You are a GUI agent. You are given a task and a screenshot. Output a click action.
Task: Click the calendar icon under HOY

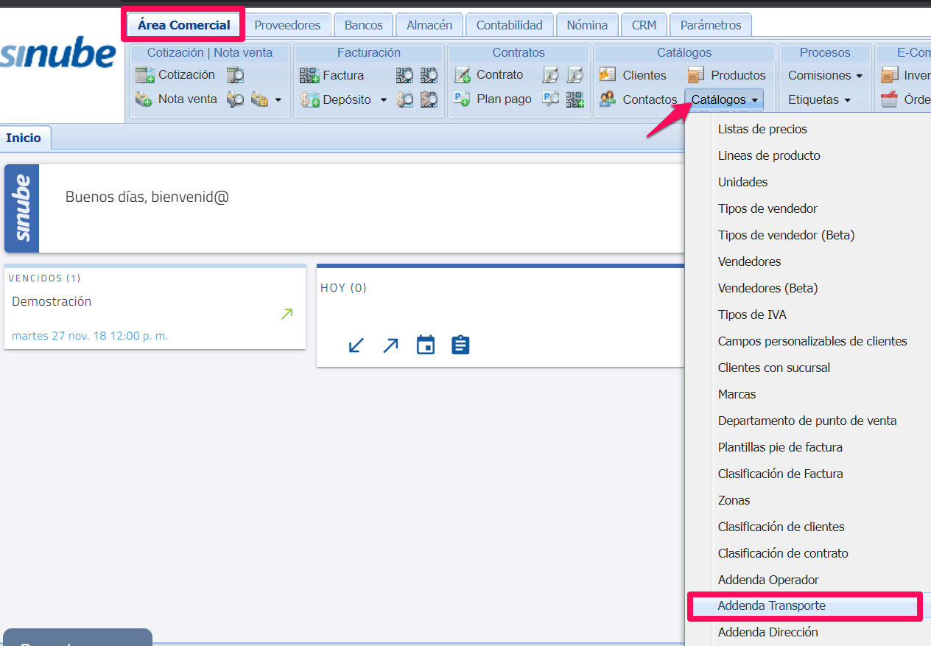tap(426, 345)
